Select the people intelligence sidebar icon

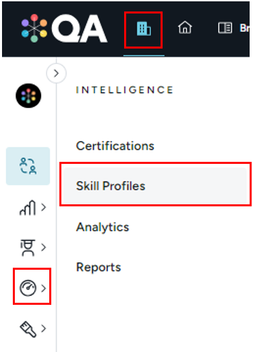28,166
